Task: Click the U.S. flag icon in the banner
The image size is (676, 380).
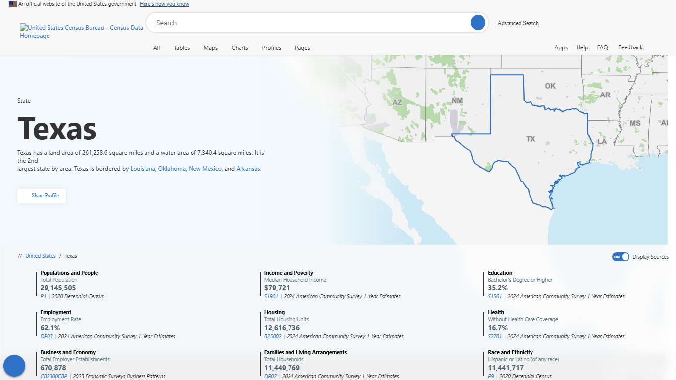Action: point(11,4)
